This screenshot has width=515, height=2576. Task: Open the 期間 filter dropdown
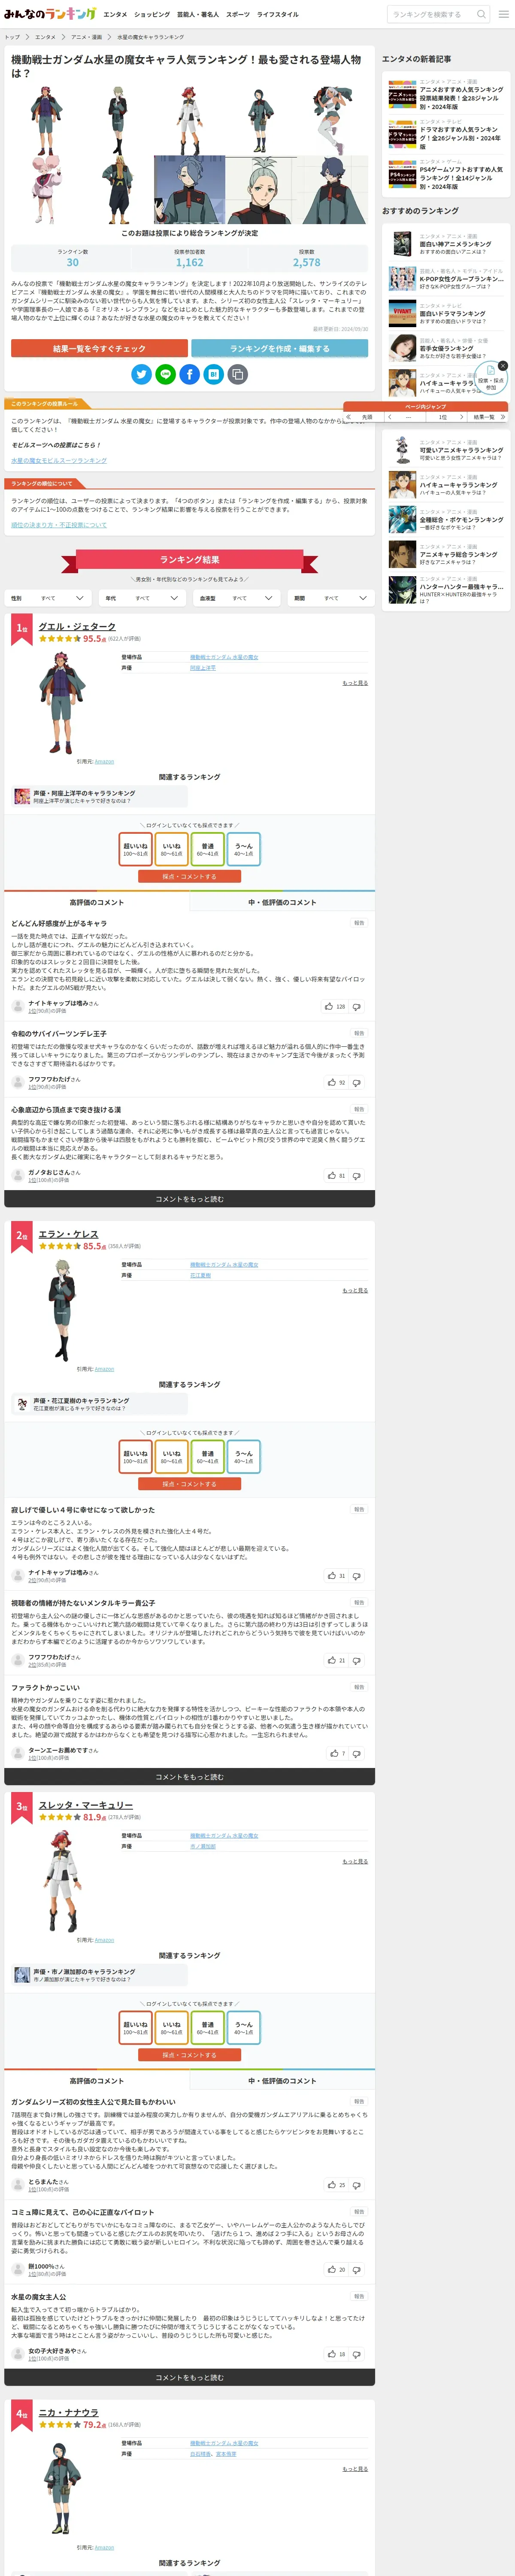[330, 598]
